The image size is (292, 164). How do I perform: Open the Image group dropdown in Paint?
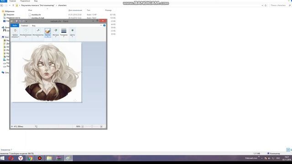point(26,33)
